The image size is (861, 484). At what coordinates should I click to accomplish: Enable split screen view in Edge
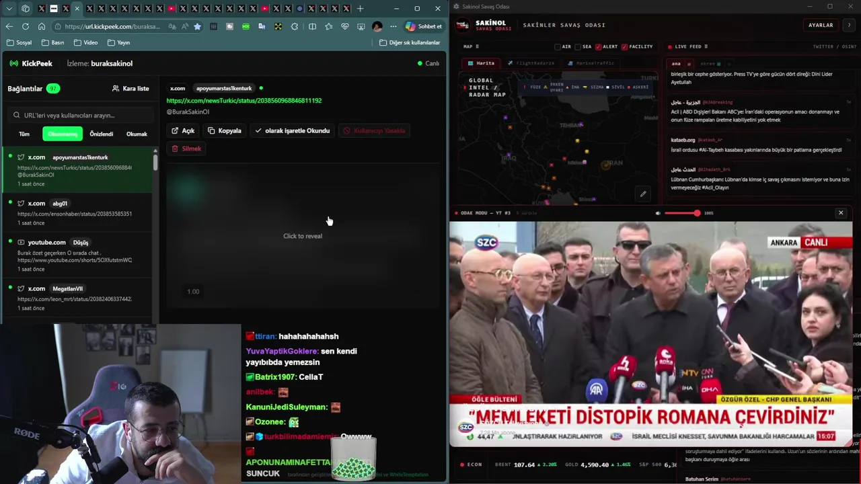click(x=312, y=26)
